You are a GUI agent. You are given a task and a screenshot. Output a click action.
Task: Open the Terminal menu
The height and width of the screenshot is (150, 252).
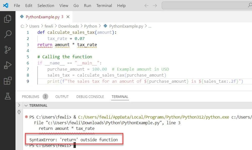[104, 5]
